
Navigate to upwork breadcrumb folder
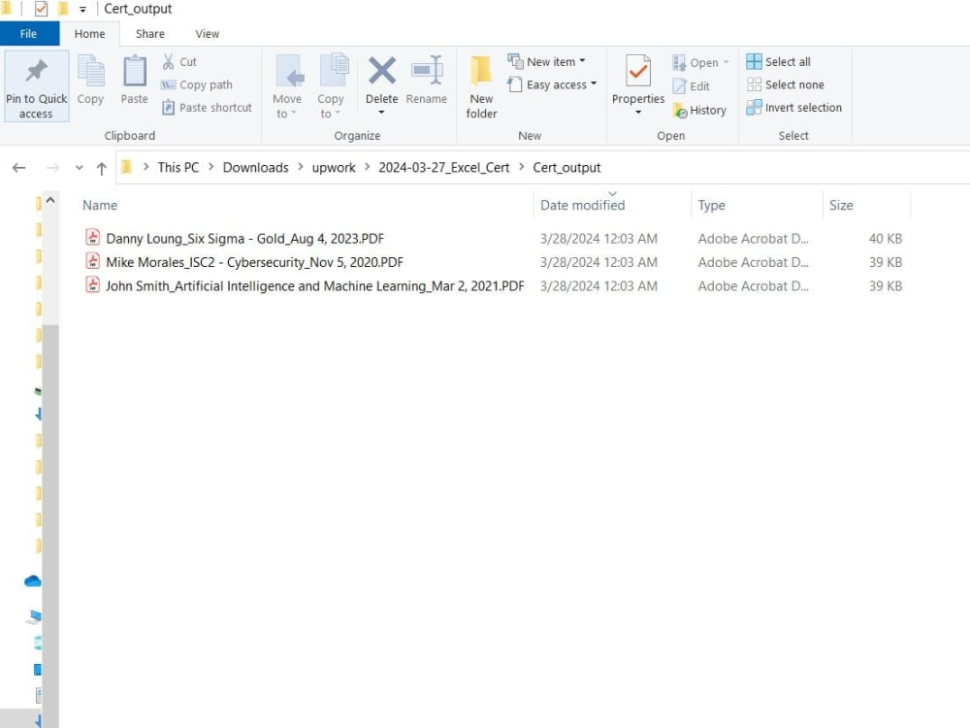tap(334, 168)
